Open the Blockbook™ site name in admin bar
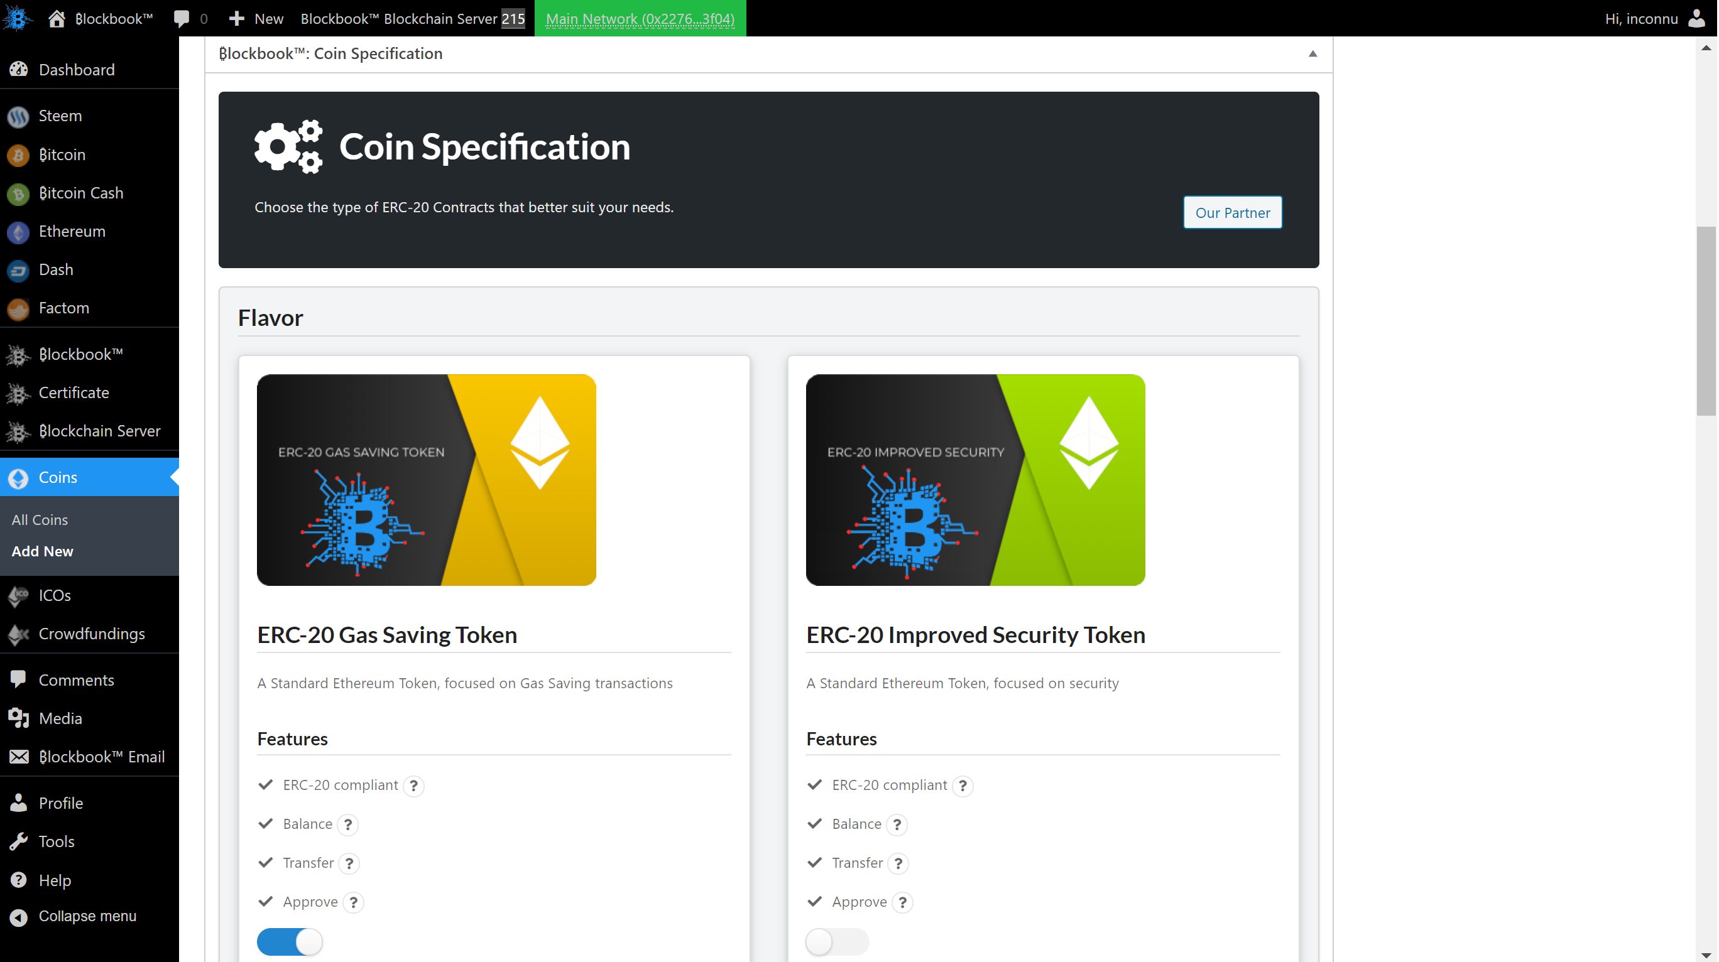This screenshot has width=1719, height=962. coord(114,18)
